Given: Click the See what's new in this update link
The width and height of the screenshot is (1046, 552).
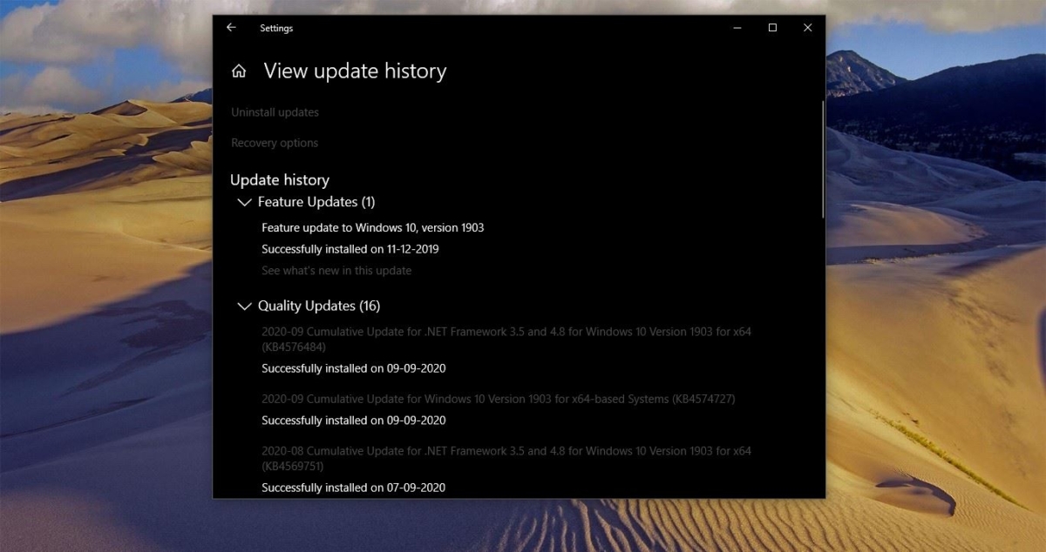Looking at the screenshot, I should 336,270.
